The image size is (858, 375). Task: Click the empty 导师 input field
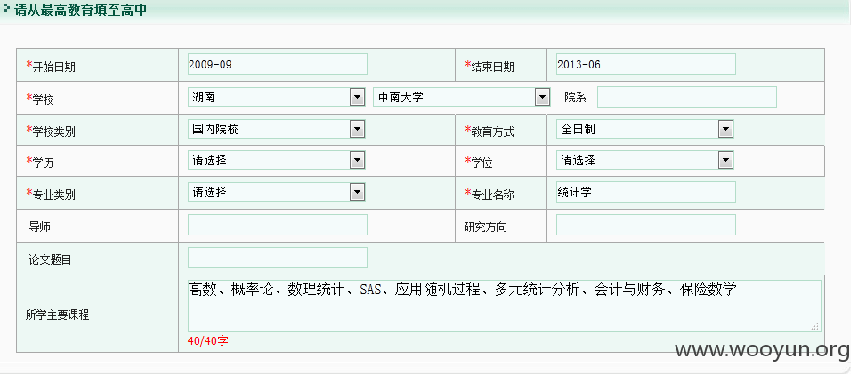(278, 225)
